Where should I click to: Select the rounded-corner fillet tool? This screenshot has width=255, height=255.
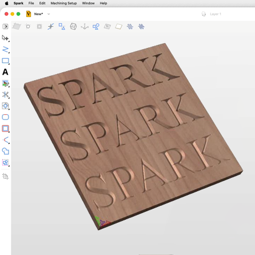(x=5, y=117)
